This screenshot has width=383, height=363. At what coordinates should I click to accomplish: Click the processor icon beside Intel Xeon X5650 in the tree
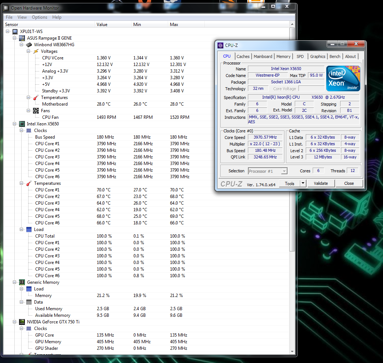click(x=22, y=124)
